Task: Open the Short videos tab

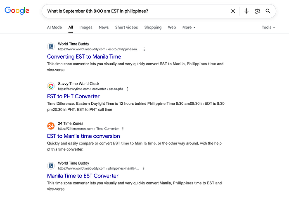Action: (126, 27)
